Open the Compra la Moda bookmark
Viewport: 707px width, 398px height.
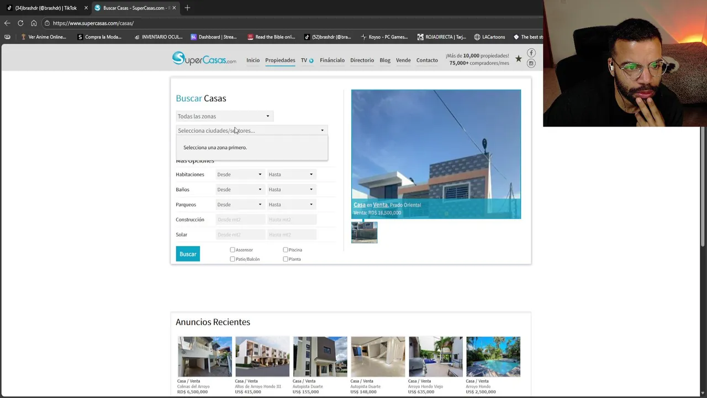pyautogui.click(x=99, y=37)
